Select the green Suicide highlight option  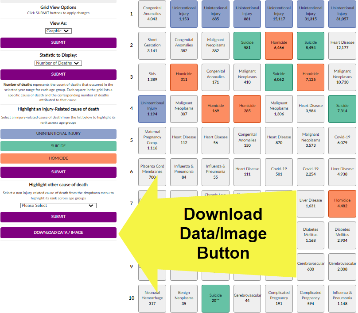click(58, 146)
